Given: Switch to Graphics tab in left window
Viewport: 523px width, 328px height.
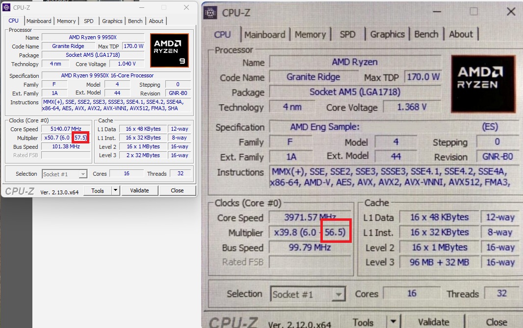Looking at the screenshot, I should click(112, 21).
